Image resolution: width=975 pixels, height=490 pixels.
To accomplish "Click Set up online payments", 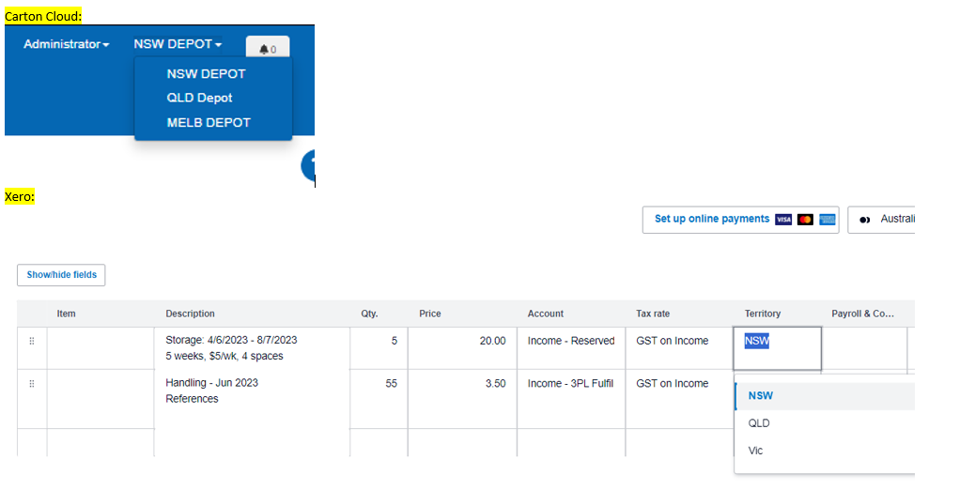I will pyautogui.click(x=711, y=219).
